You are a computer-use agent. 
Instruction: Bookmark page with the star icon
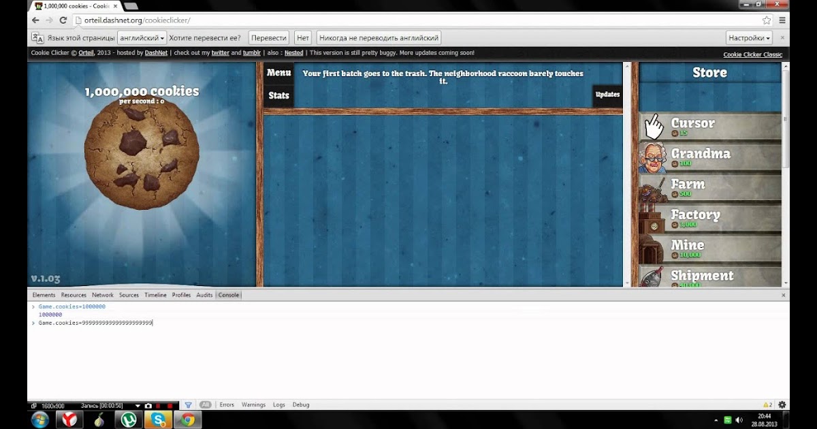tap(767, 20)
